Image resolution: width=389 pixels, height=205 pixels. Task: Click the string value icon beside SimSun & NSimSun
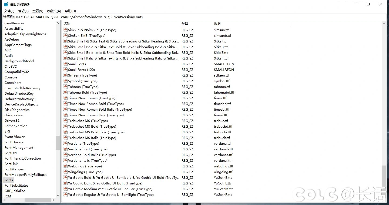point(65,30)
